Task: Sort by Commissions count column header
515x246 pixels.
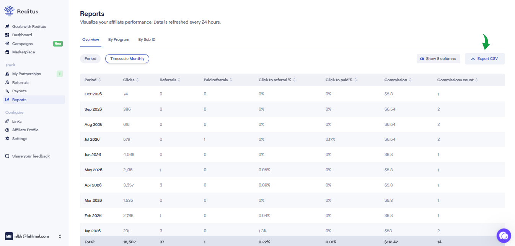Action: click(x=458, y=80)
